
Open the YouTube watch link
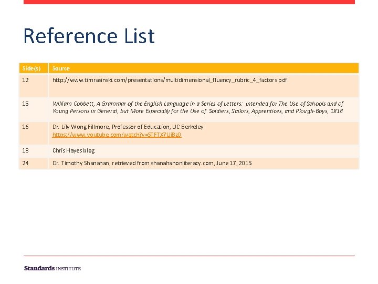click(117, 135)
